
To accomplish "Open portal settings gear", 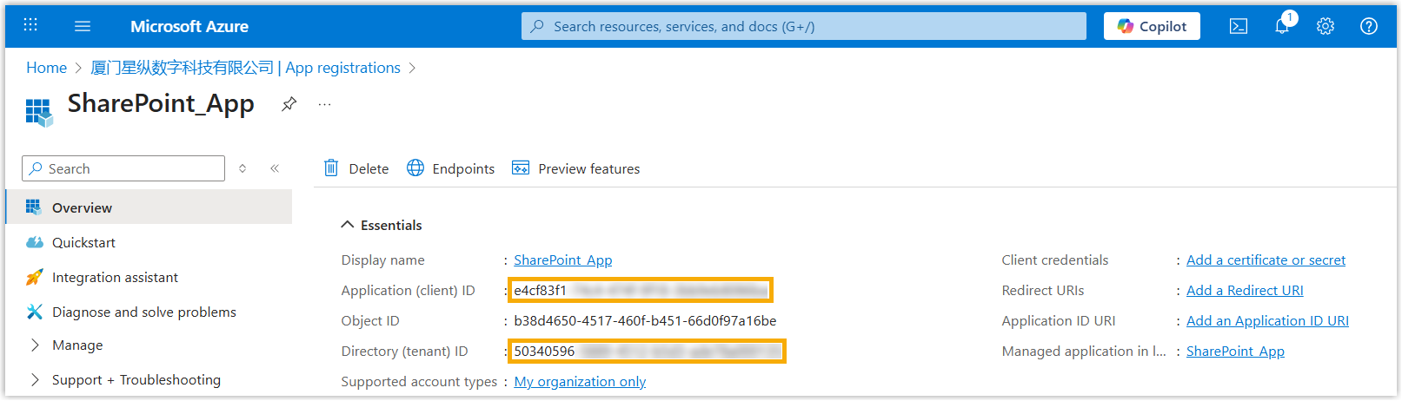I will tap(1326, 26).
